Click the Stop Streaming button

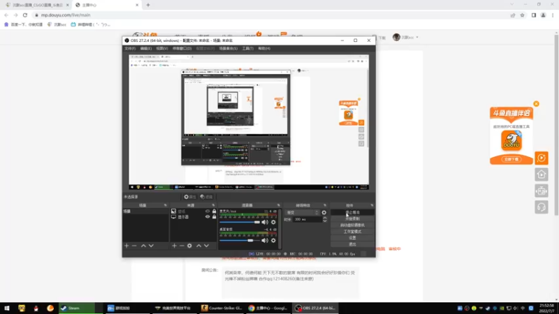pyautogui.click(x=352, y=213)
